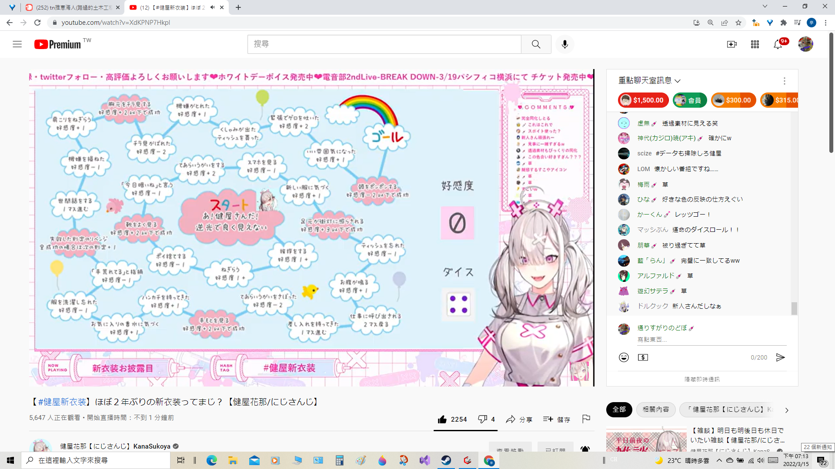Open the green 會員 membership chip

click(x=690, y=100)
